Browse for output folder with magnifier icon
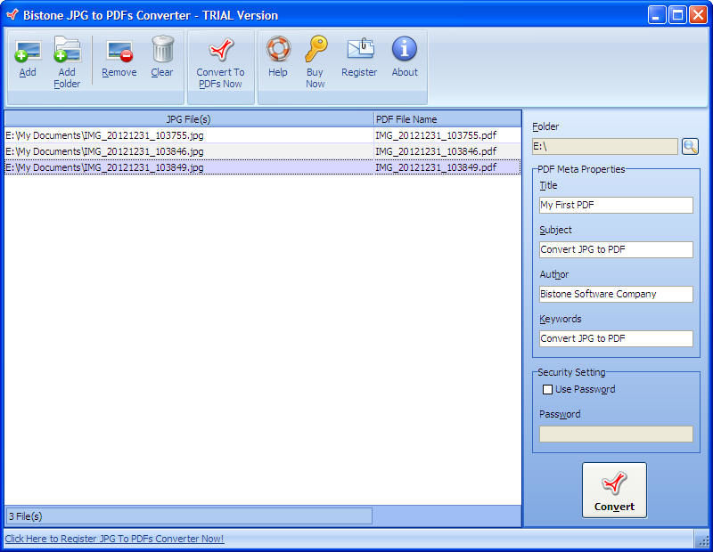This screenshot has height=552, width=713. (x=690, y=146)
